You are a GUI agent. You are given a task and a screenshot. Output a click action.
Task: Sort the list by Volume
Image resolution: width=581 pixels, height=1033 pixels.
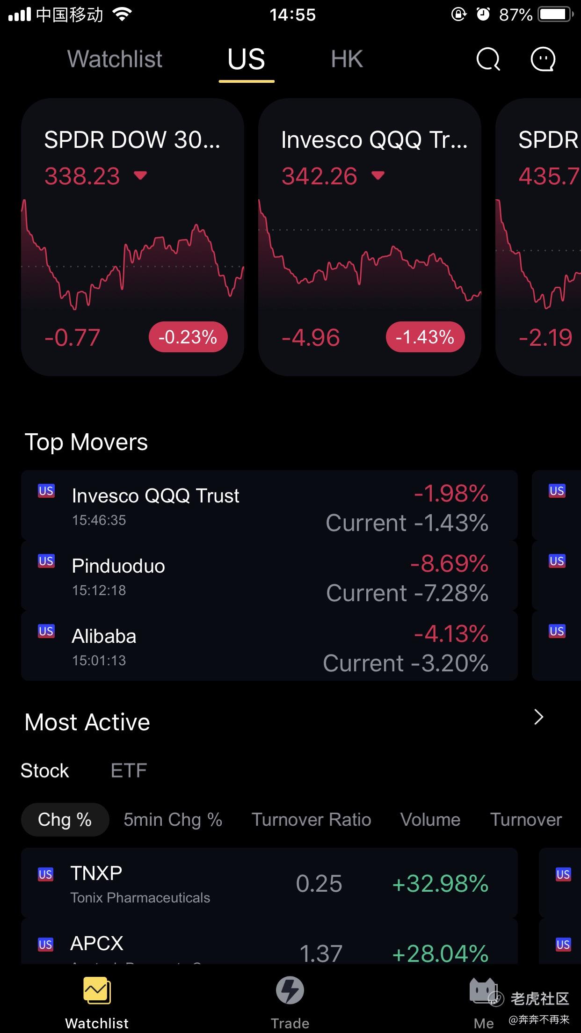[430, 820]
